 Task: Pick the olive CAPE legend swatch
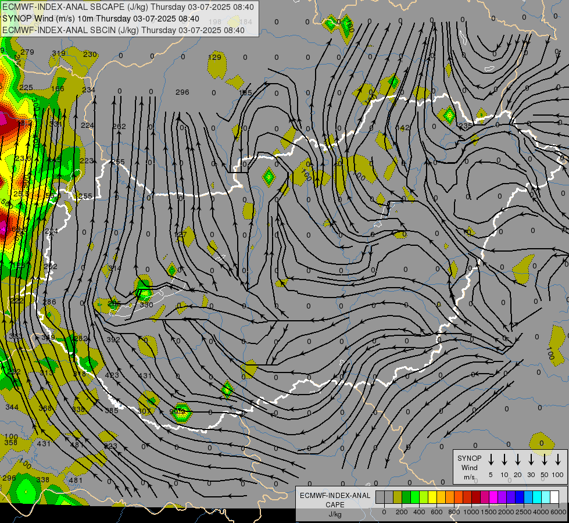[398, 497]
